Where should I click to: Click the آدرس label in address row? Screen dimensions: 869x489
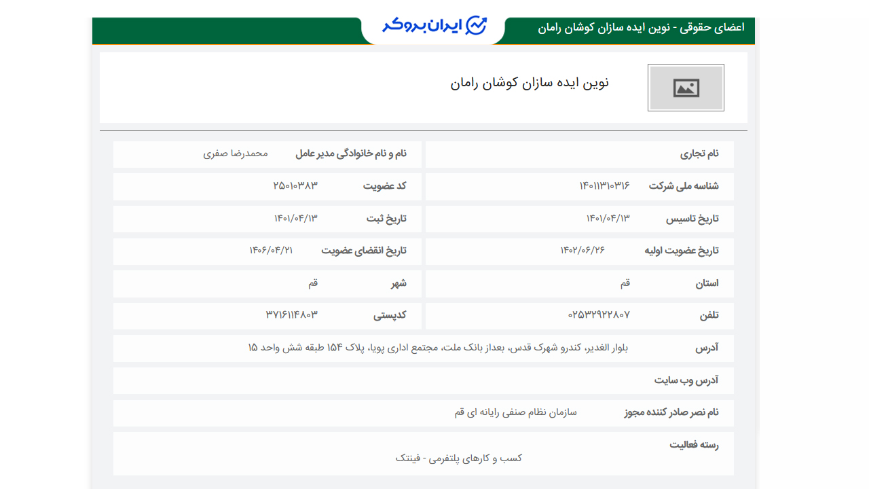click(x=707, y=348)
